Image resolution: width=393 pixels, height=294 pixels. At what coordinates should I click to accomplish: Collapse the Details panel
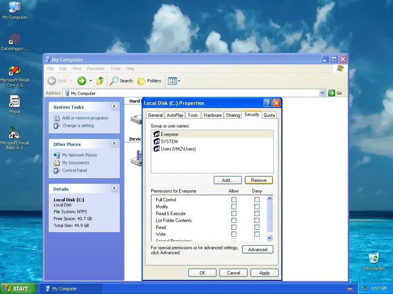point(114,188)
